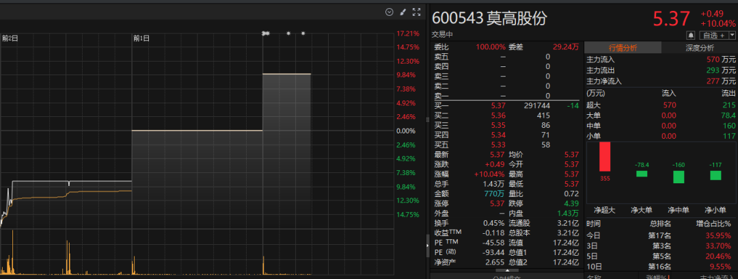The width and height of the screenshot is (738, 279).
Task: Click 买四 price 5.34
Action: coord(497,135)
